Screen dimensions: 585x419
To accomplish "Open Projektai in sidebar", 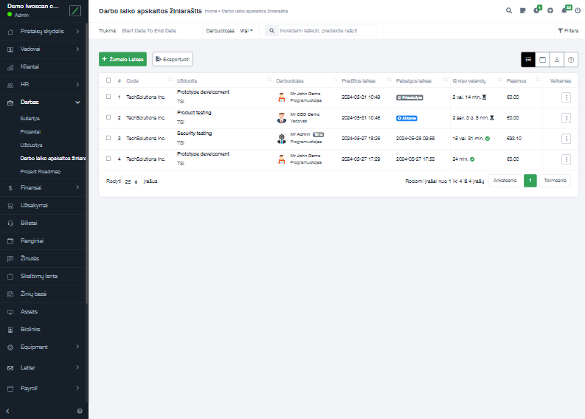I will (x=30, y=131).
